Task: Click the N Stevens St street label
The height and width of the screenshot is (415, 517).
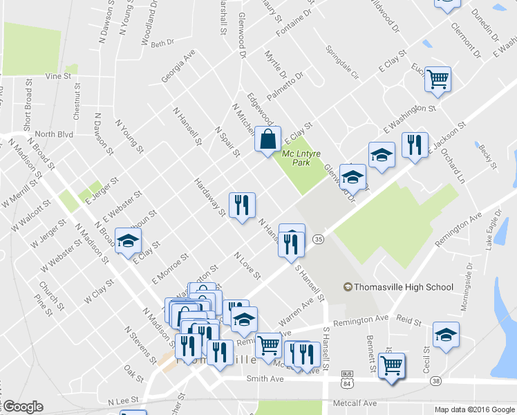Action: pos(141,345)
